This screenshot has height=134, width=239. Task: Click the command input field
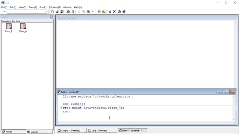click(x=26, y=12)
